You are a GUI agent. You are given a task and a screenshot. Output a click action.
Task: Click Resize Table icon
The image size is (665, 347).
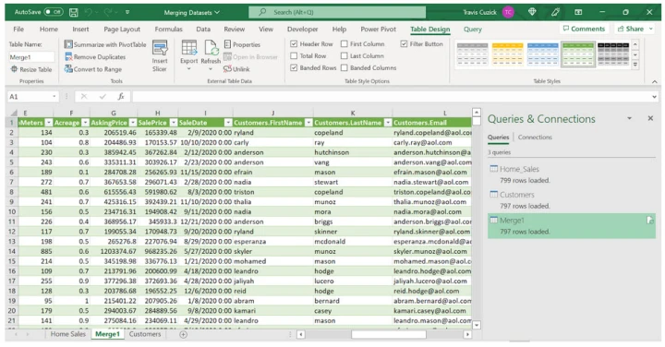coord(15,69)
